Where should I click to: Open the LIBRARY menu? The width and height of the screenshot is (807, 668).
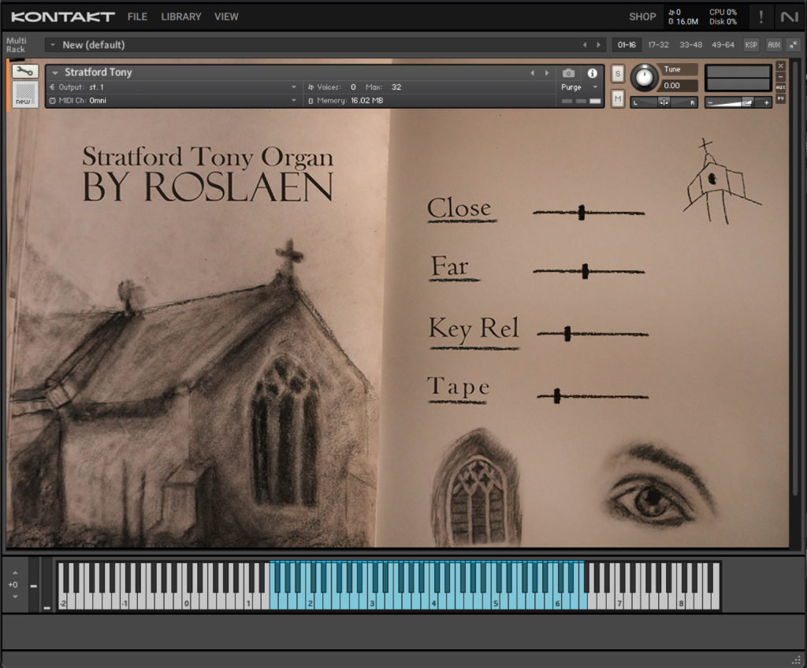point(181,17)
